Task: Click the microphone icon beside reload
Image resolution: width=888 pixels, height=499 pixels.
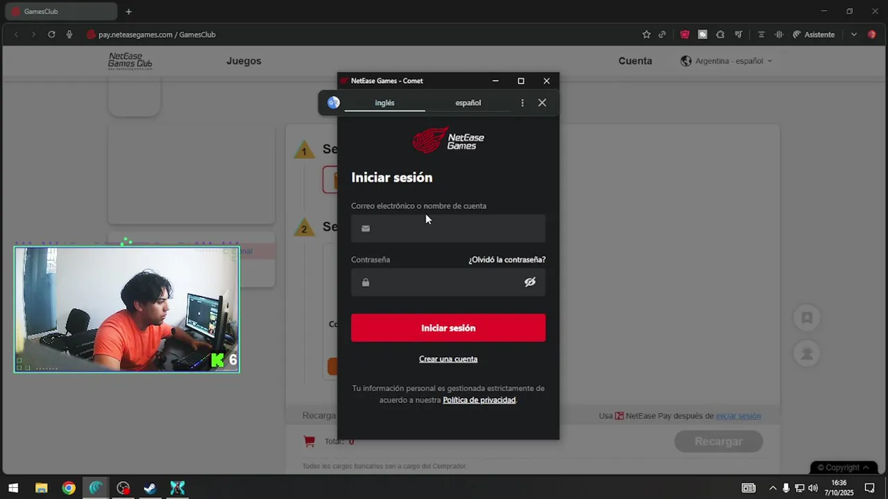Action: (x=69, y=35)
